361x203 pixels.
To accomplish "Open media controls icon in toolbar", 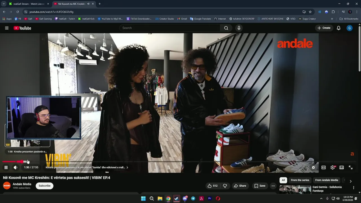I will [x=343, y=12].
